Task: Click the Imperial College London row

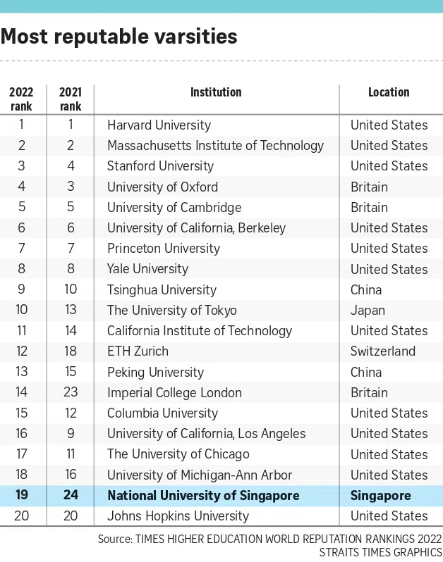Action: tap(174, 392)
